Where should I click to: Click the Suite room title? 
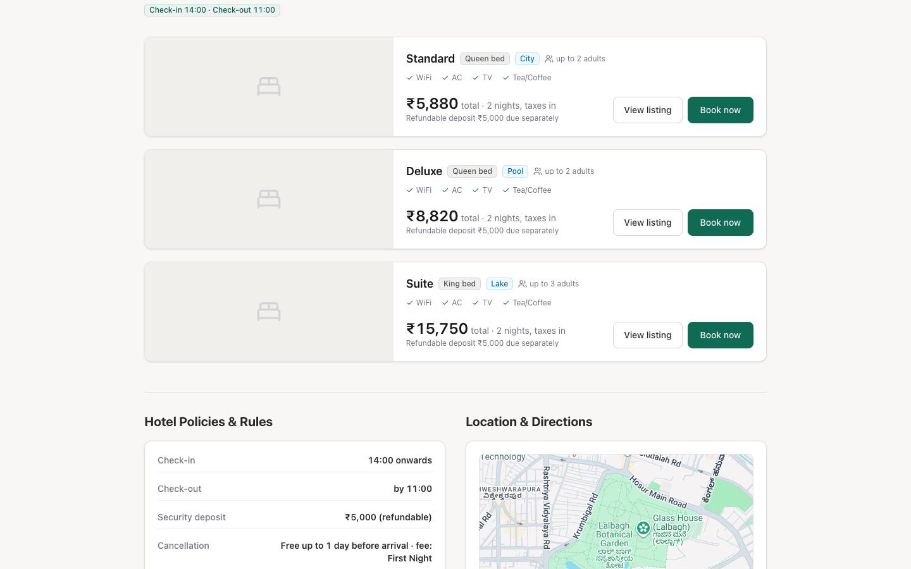419,284
